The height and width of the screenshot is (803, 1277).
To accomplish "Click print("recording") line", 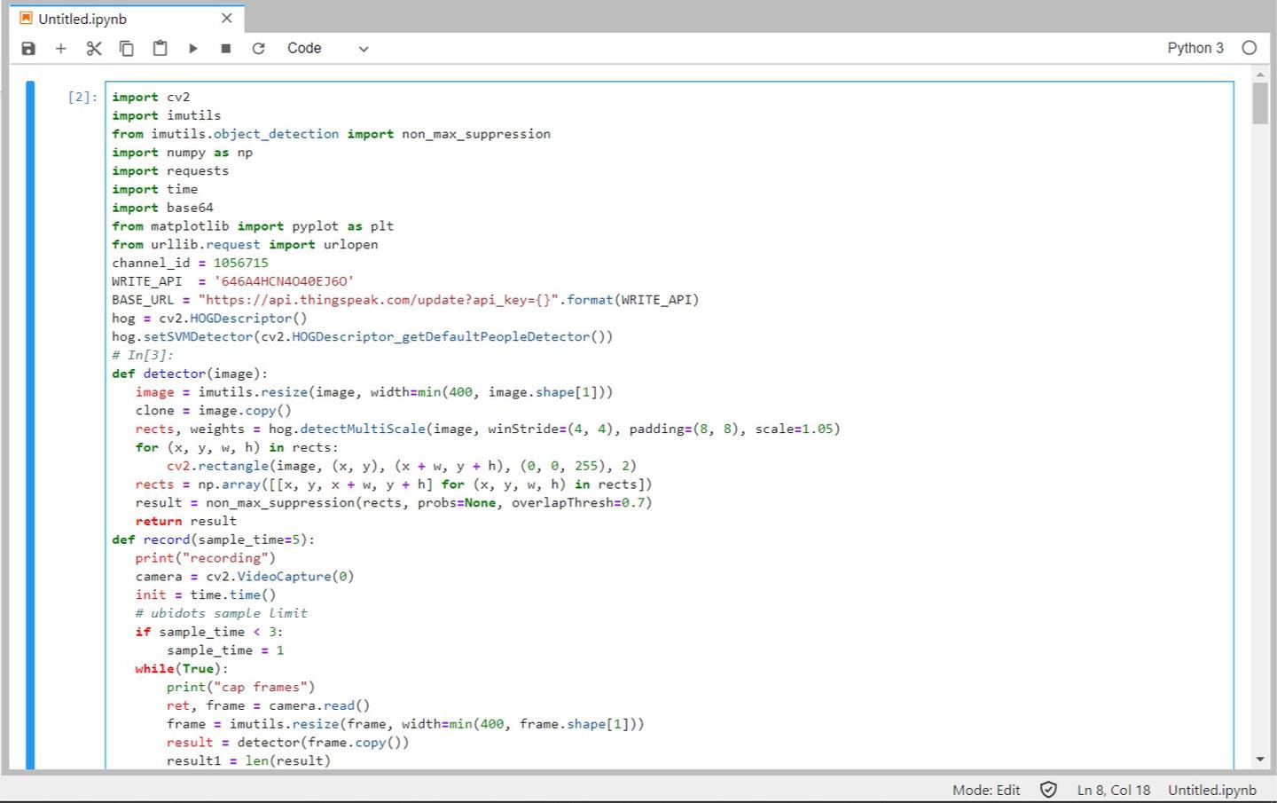I will click(x=205, y=558).
